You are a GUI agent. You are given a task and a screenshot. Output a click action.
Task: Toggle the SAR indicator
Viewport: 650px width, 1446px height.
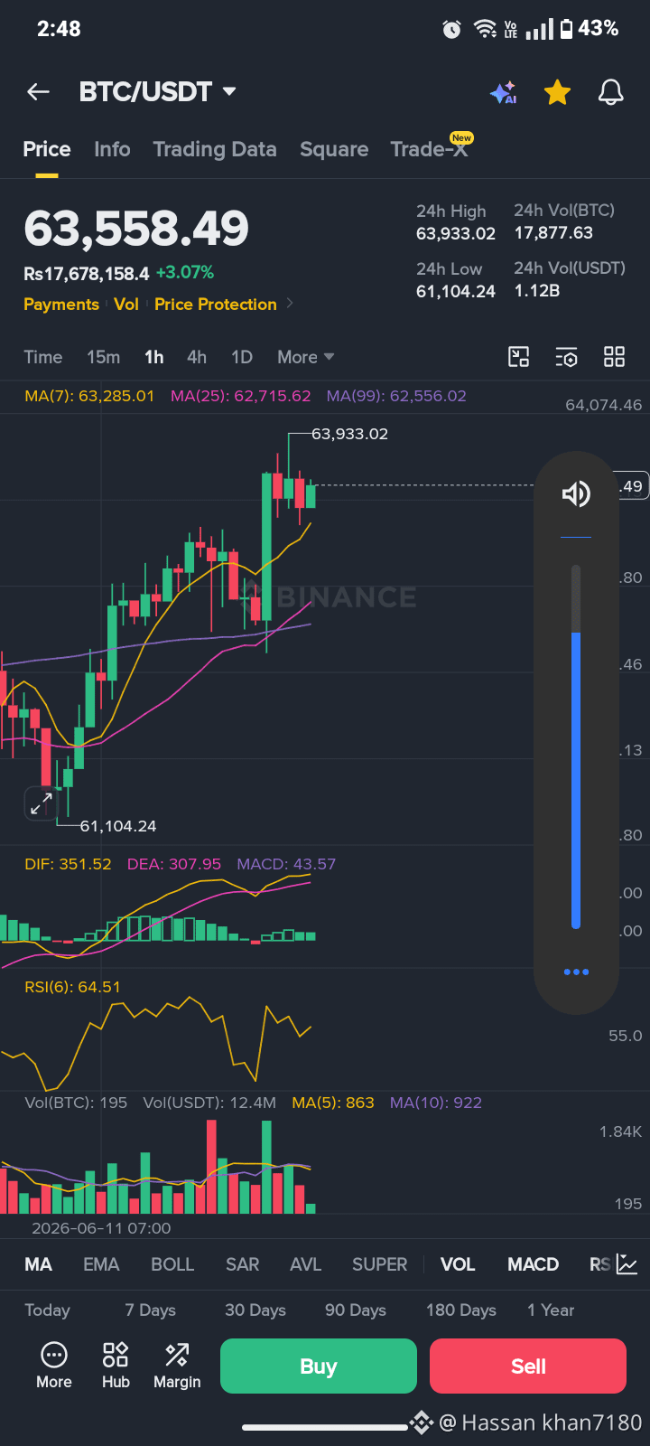242,1264
